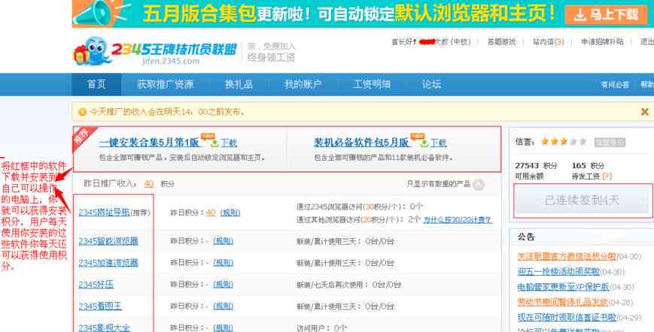Click the 为什么按30/20计费? link
The image size is (654, 332).
(x=458, y=219)
